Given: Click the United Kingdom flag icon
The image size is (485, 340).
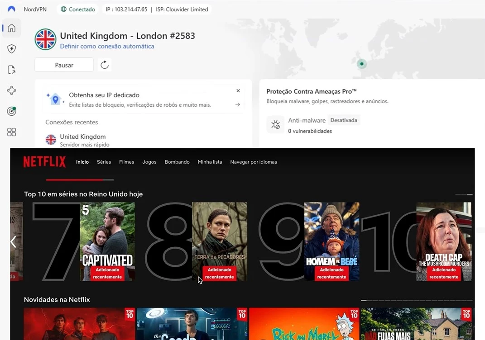Looking at the screenshot, I should click(45, 39).
